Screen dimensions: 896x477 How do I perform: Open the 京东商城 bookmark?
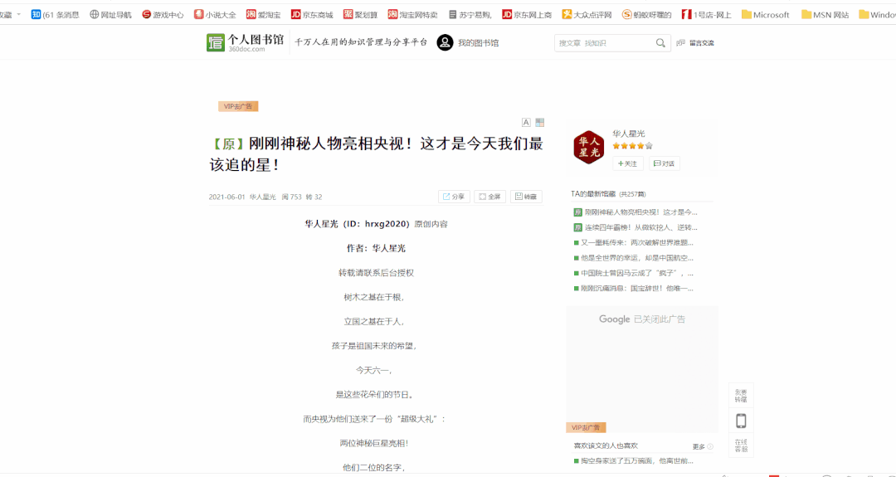tap(311, 14)
